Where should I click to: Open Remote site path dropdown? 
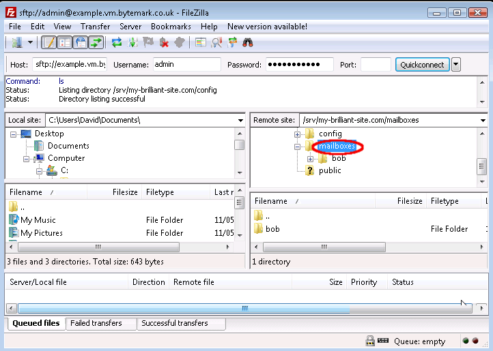(483, 120)
